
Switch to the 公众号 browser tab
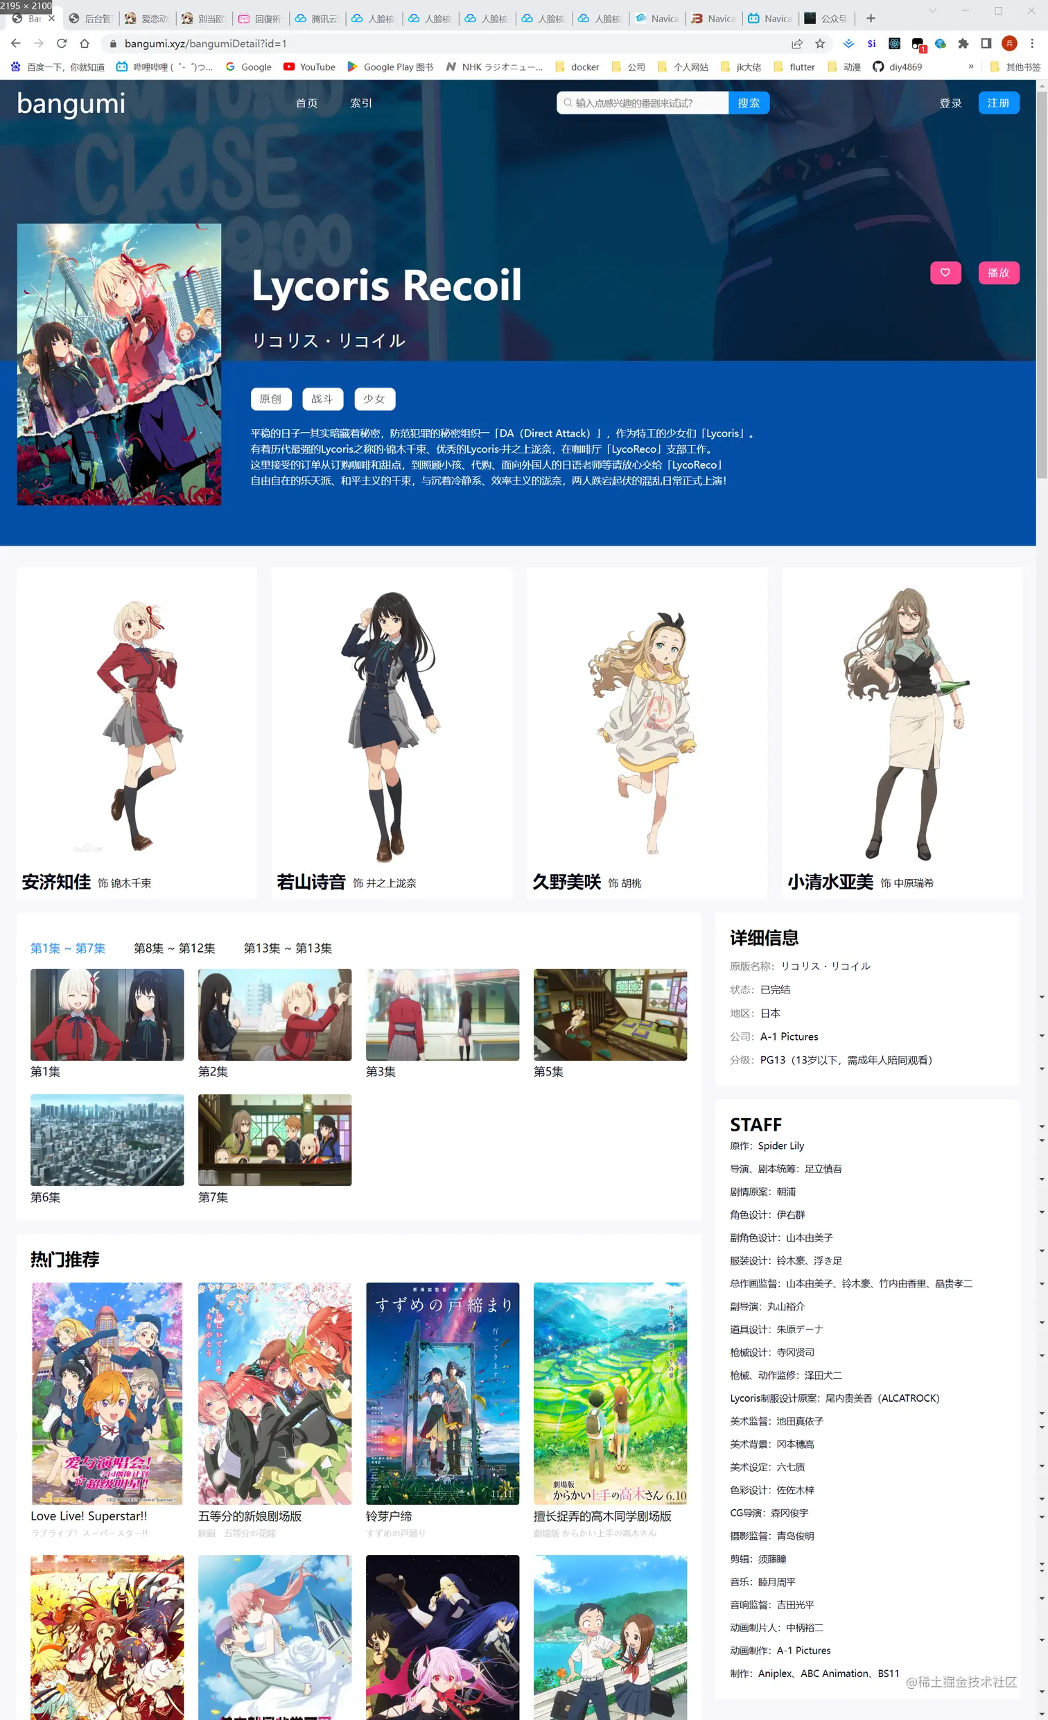pos(827,18)
